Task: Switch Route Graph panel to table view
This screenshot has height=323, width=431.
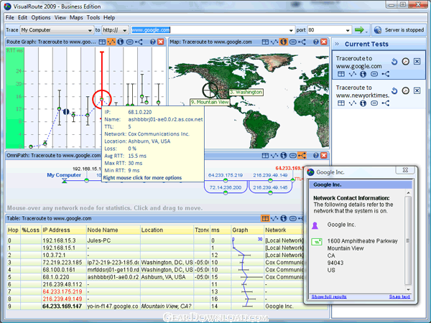Action: point(102,42)
